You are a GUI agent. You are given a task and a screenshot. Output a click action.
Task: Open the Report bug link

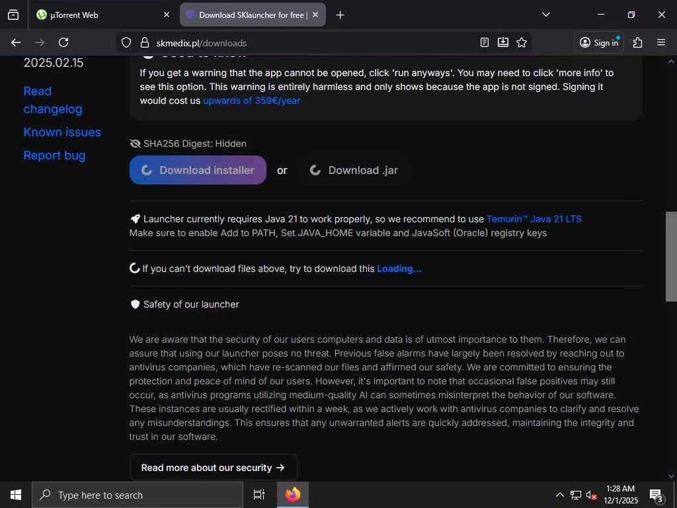click(x=54, y=155)
